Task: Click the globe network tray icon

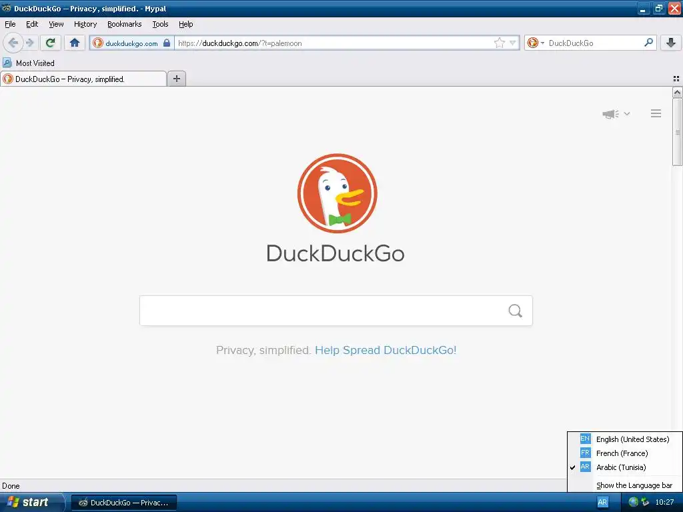Action: click(634, 502)
